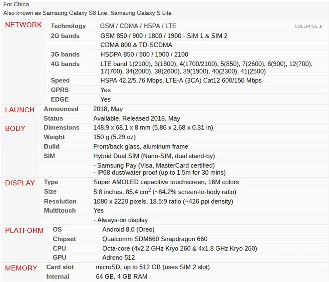This screenshot has width=329, height=282.
Task: Click the 'Android 8.0 (Oreo)' value
Action: 128,229
